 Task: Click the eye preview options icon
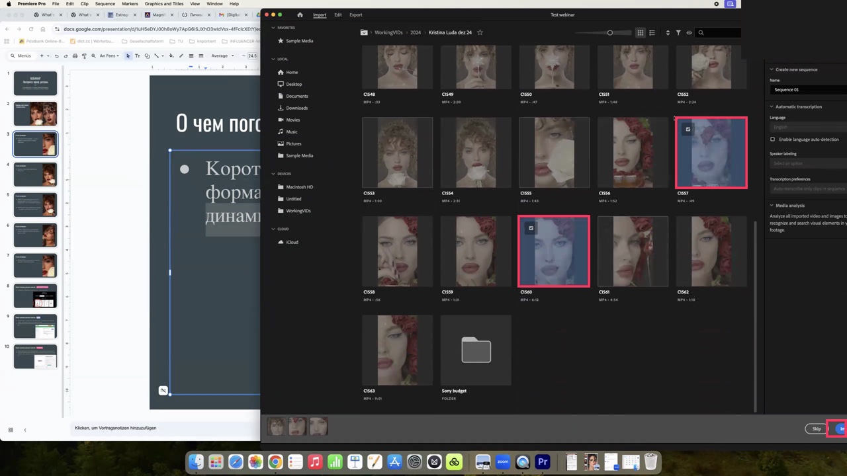[689, 32]
